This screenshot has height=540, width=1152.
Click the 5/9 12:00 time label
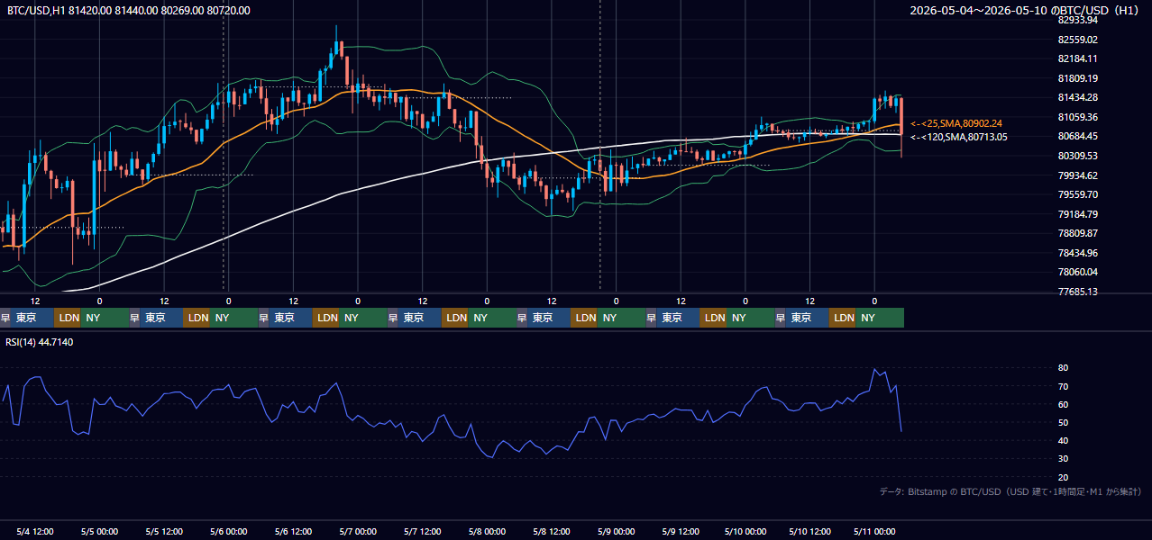tap(681, 532)
